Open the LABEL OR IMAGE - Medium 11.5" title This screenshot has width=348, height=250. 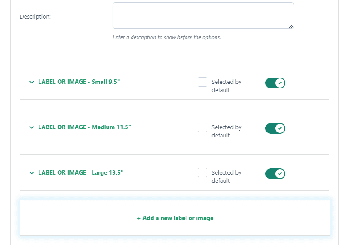pyautogui.click(x=84, y=127)
